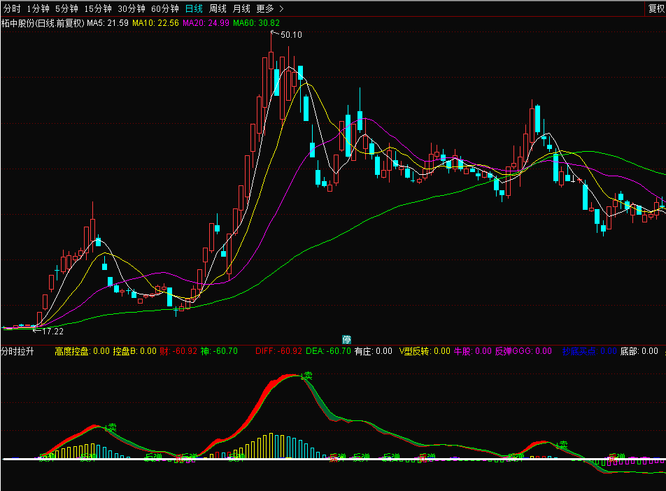
Task: Click the 控盘B: 0.00 value
Action: [x=134, y=351]
